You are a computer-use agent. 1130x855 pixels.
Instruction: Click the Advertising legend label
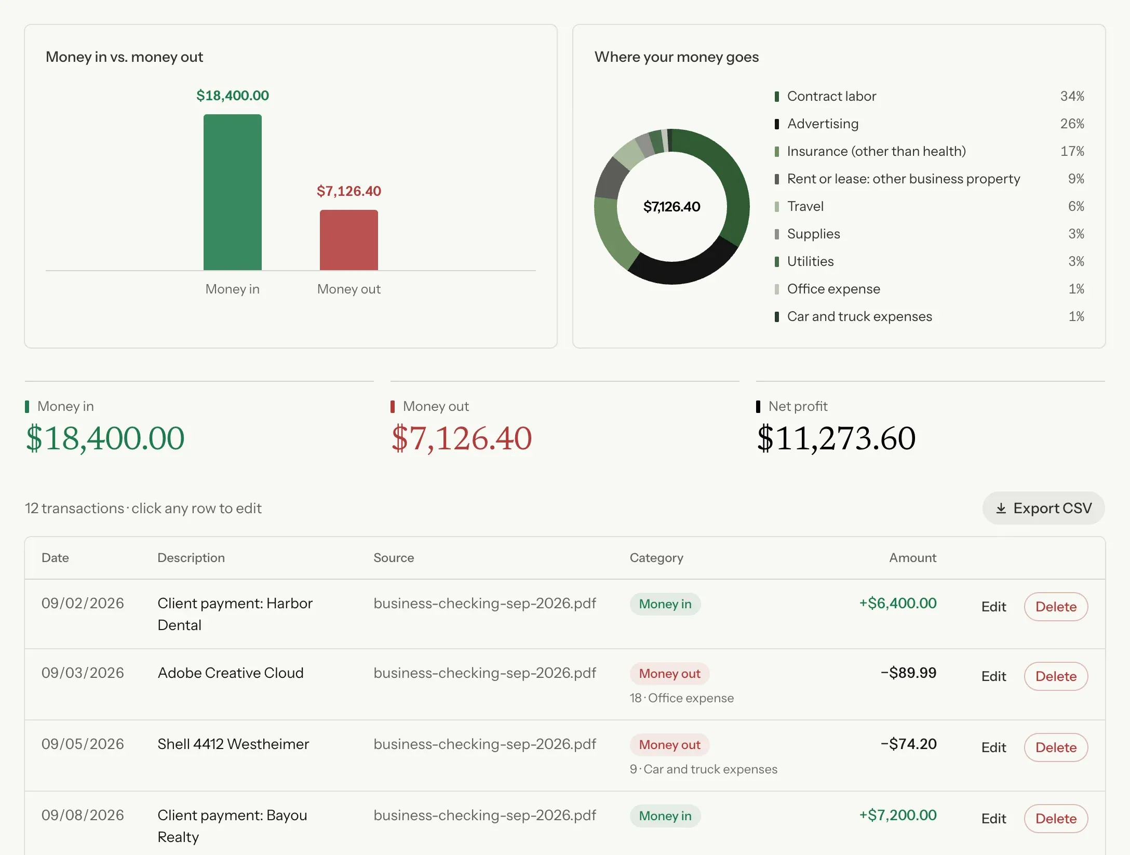click(823, 124)
